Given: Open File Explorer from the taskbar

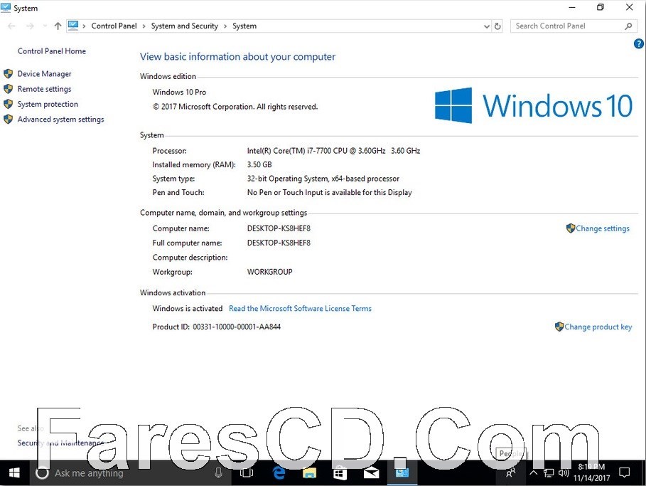Looking at the screenshot, I should (x=309, y=472).
